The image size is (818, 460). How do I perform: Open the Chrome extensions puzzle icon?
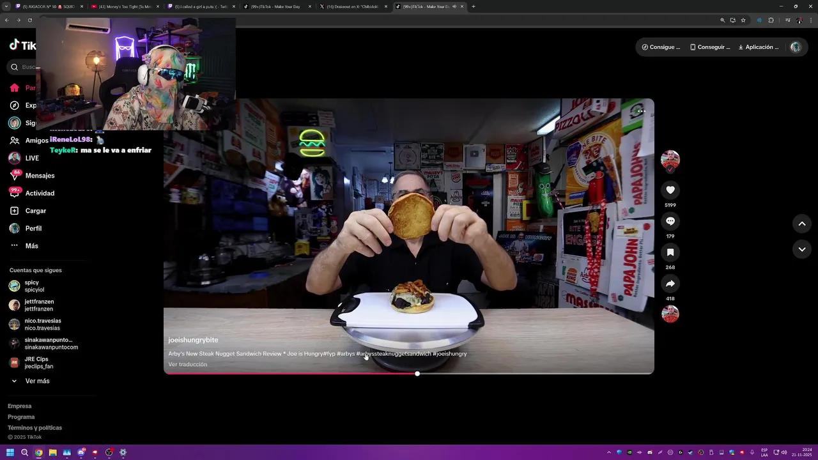[771, 20]
